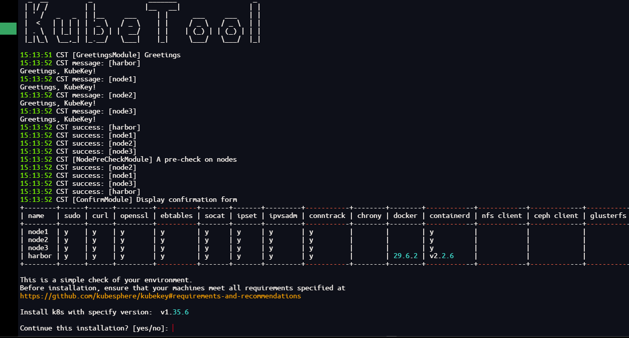Click the 'openssl' column header
The image size is (629, 338).
pos(135,216)
